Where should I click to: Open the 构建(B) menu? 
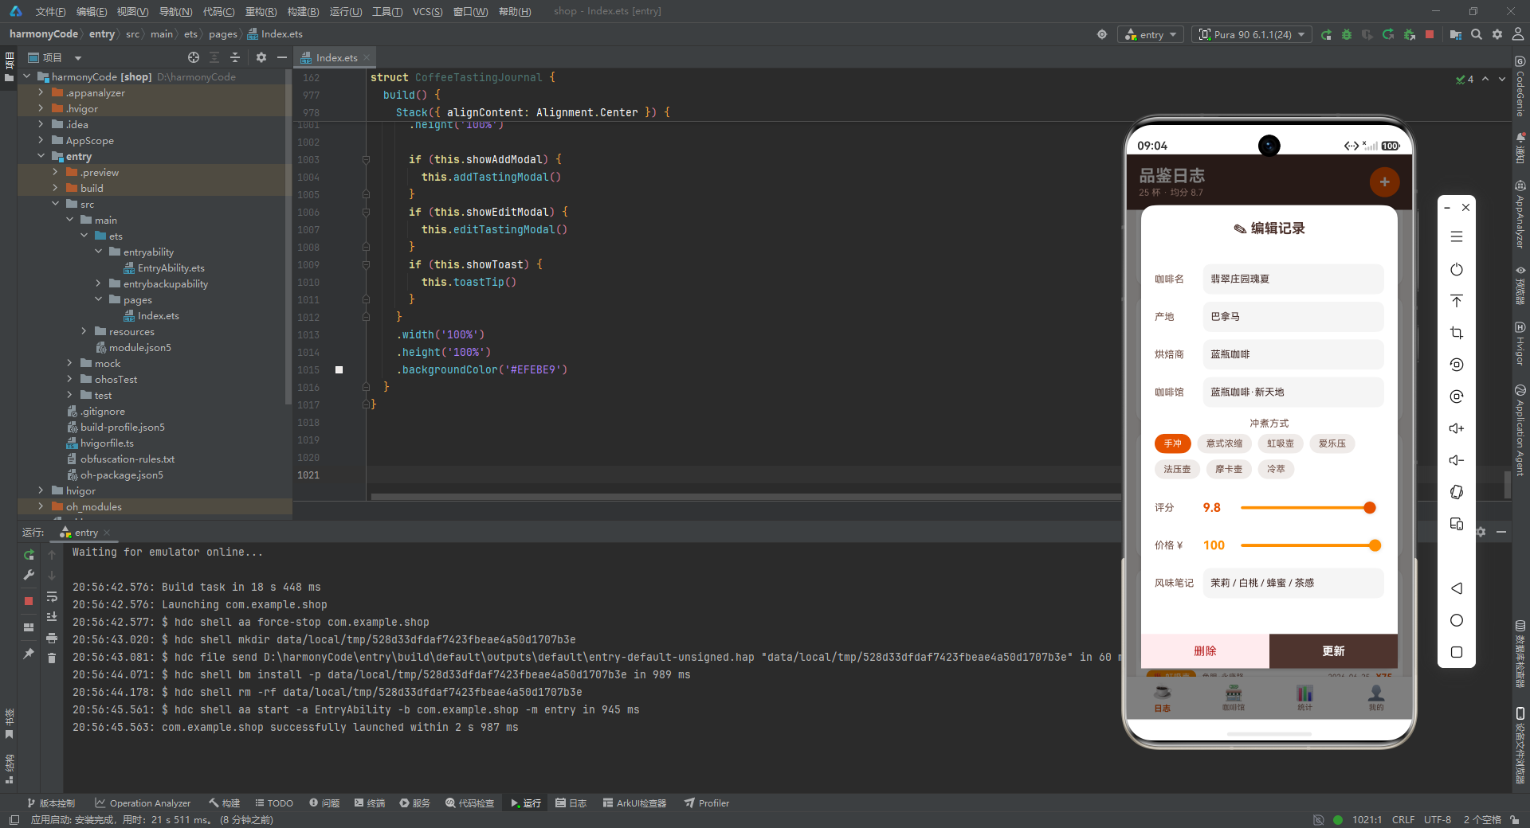[303, 11]
